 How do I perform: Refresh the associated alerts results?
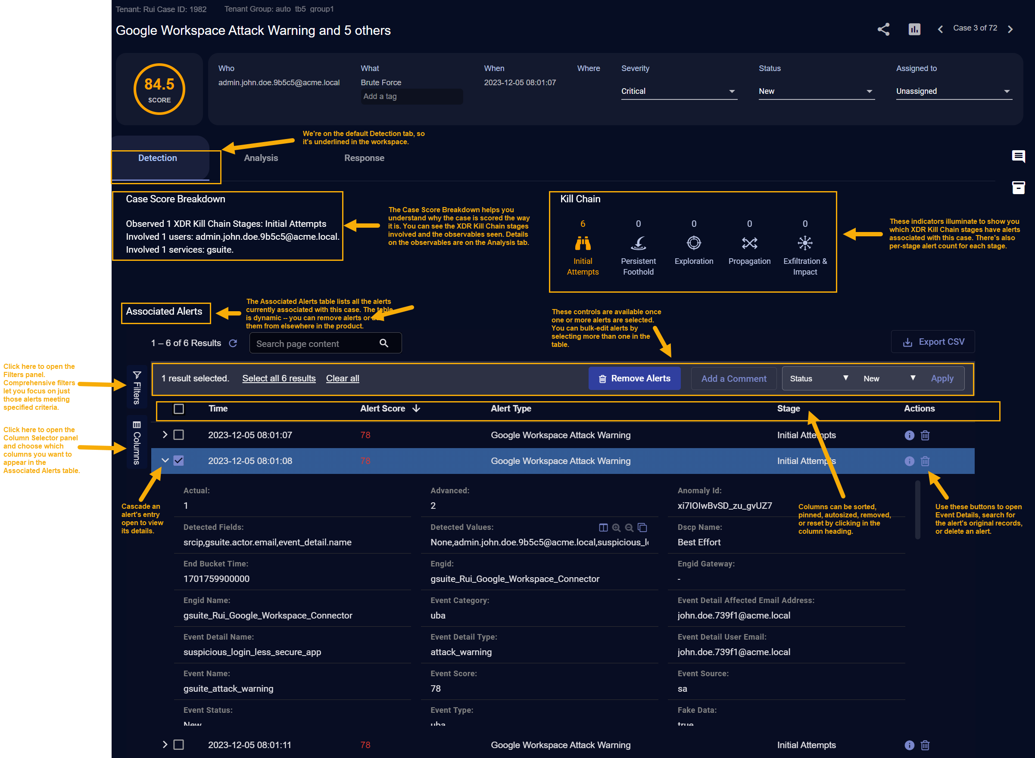point(233,343)
